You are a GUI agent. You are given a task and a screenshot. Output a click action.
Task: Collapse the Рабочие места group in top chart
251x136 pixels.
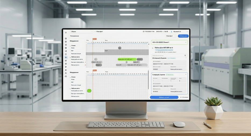(x=70, y=57)
